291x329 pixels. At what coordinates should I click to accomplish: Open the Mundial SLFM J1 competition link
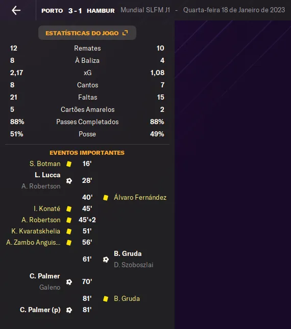tap(145, 10)
